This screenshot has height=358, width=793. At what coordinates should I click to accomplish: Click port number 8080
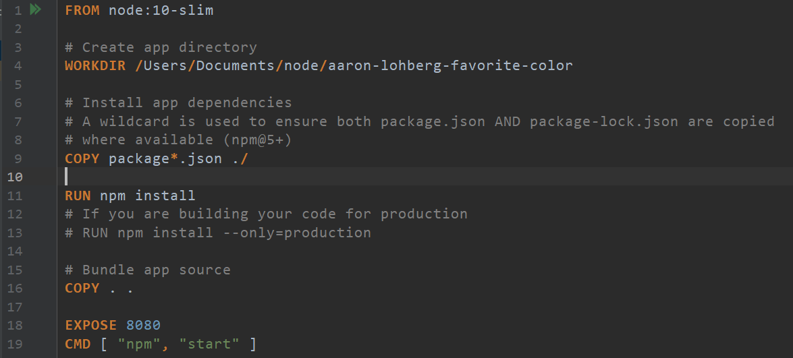click(x=143, y=326)
